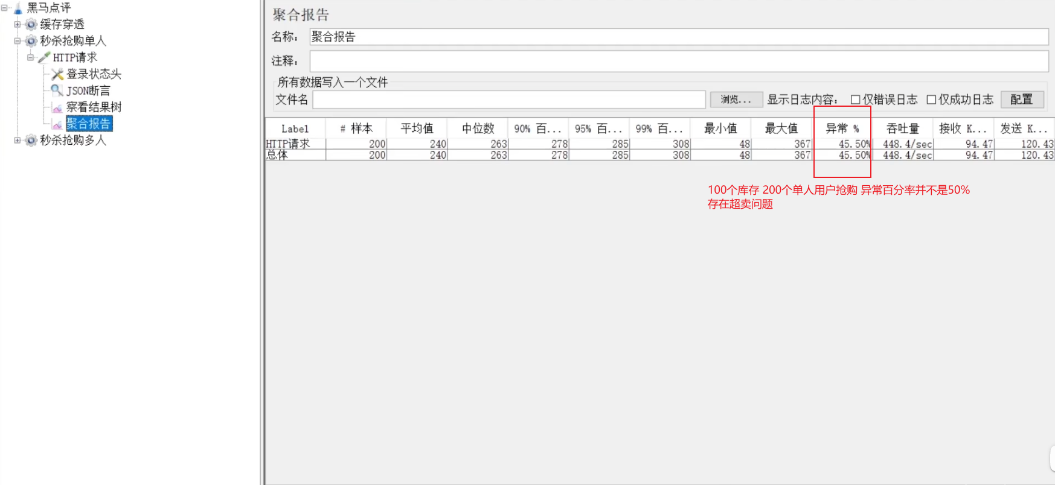The image size is (1055, 485).
Task: Select the 登录状态头 tree node
Action: (x=94, y=74)
